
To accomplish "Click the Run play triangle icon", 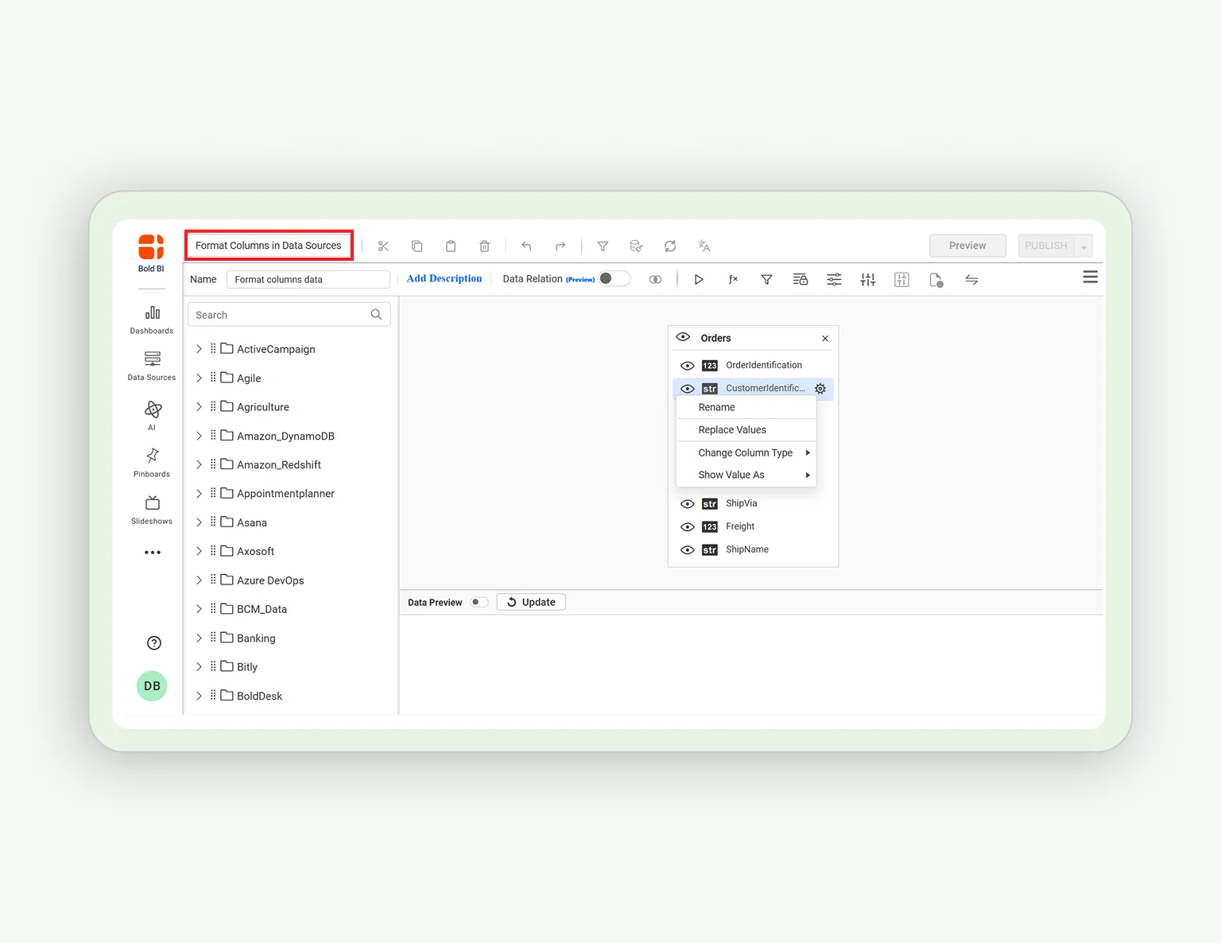I will (x=699, y=280).
